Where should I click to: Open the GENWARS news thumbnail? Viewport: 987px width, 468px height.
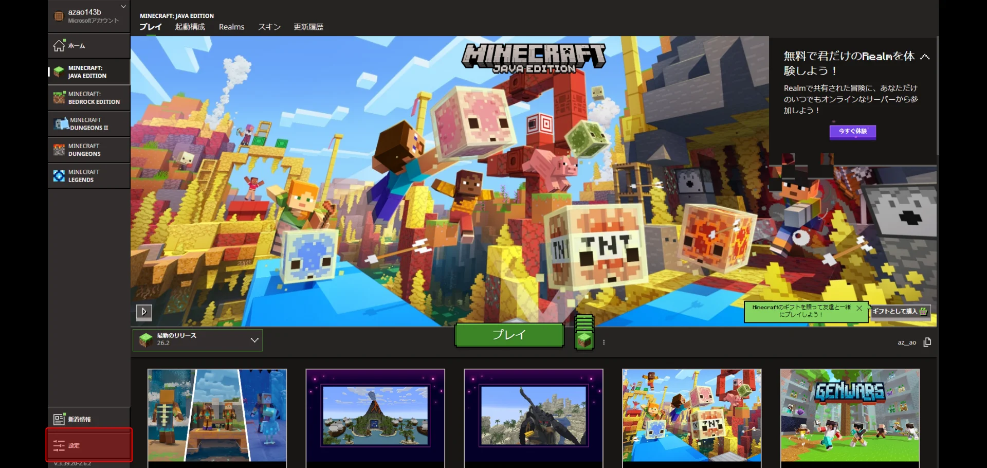(850, 415)
